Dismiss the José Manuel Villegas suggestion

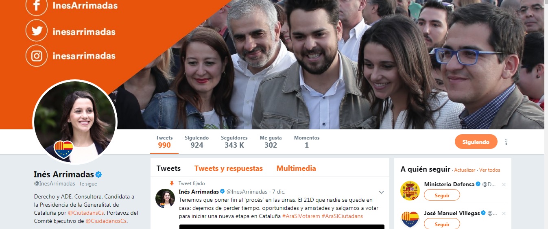click(x=504, y=214)
